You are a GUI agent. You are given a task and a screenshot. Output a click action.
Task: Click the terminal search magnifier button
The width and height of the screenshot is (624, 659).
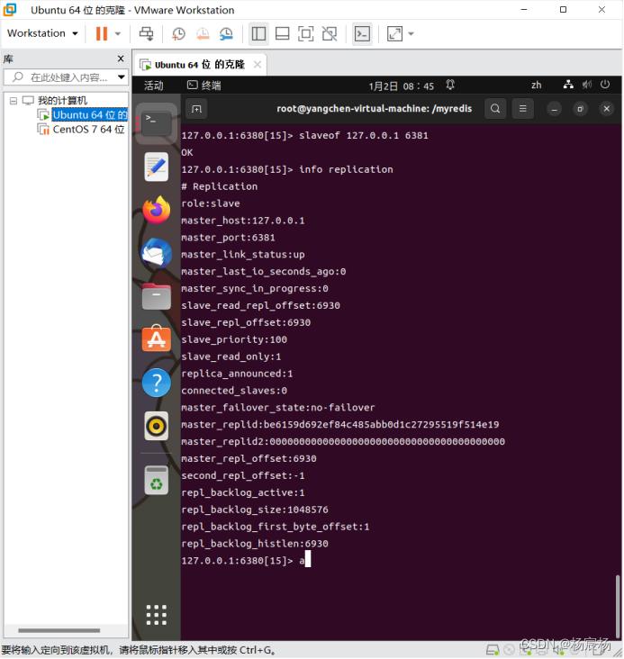point(495,109)
